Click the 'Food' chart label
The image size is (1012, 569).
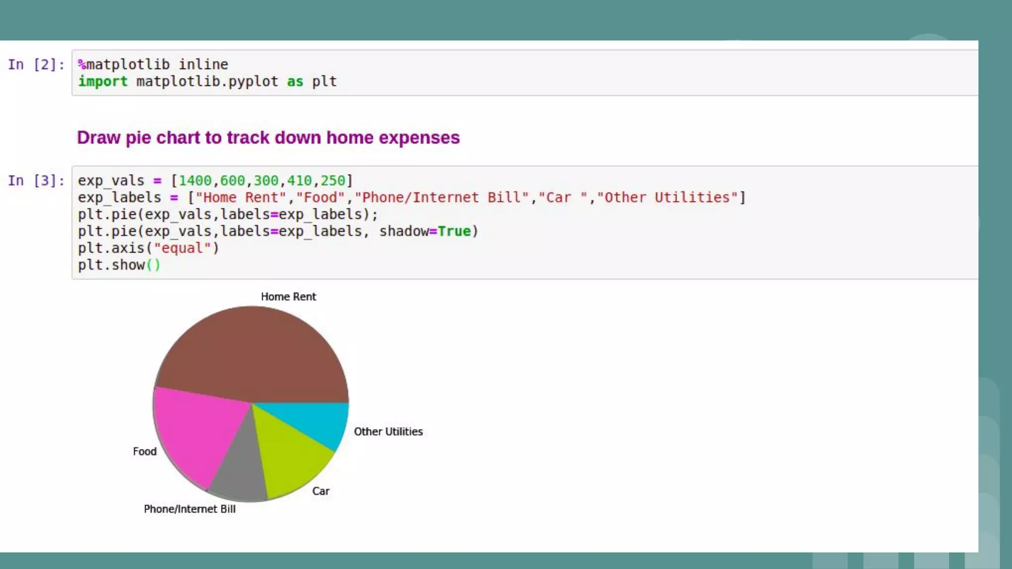pos(145,451)
